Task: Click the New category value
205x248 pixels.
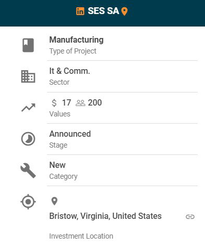Action: 57,165
